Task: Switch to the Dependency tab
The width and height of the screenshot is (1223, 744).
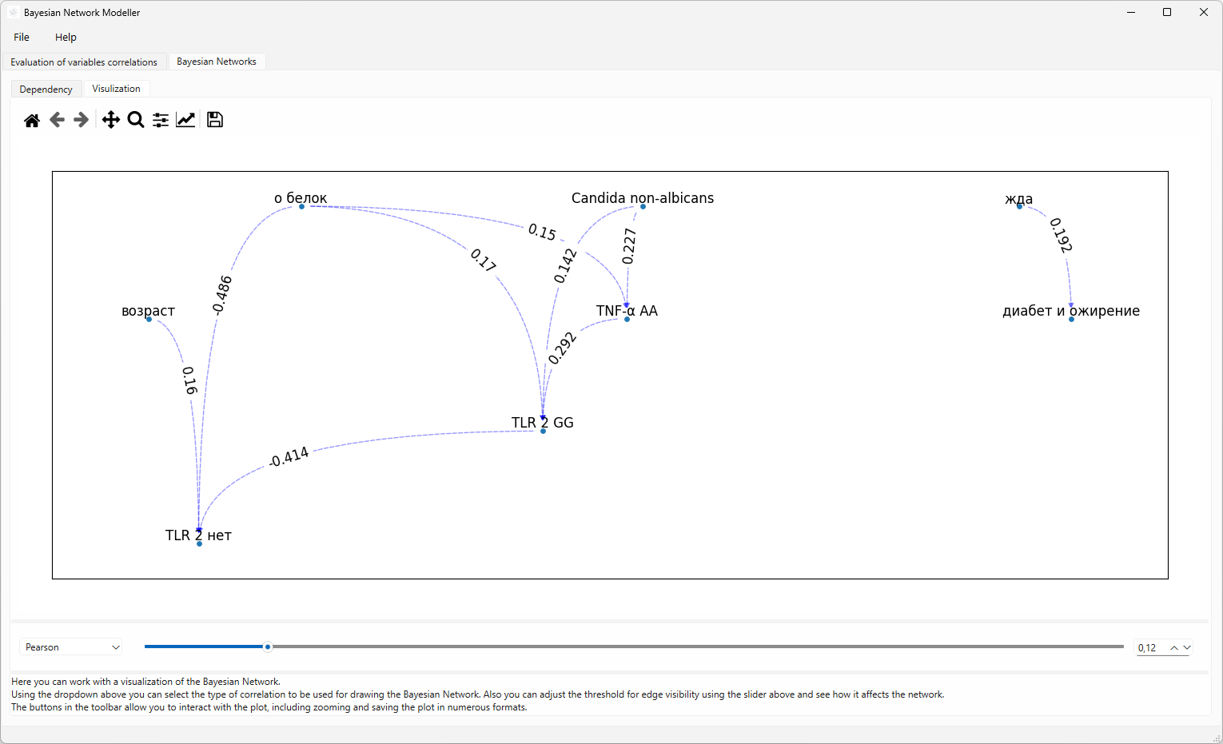Action: coord(46,89)
